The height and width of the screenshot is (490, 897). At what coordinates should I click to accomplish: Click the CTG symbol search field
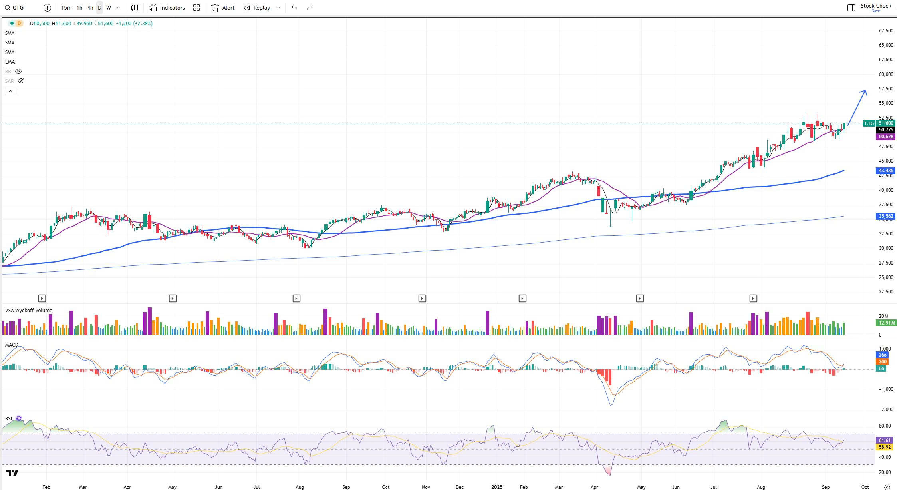18,8
